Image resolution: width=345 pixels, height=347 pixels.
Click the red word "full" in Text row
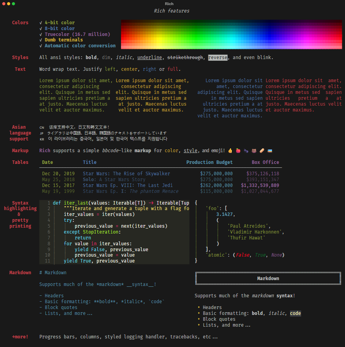[172, 69]
